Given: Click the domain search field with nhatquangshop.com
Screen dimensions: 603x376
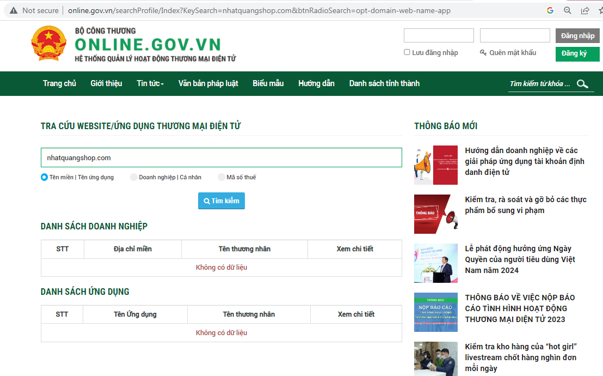Looking at the screenshot, I should [221, 157].
